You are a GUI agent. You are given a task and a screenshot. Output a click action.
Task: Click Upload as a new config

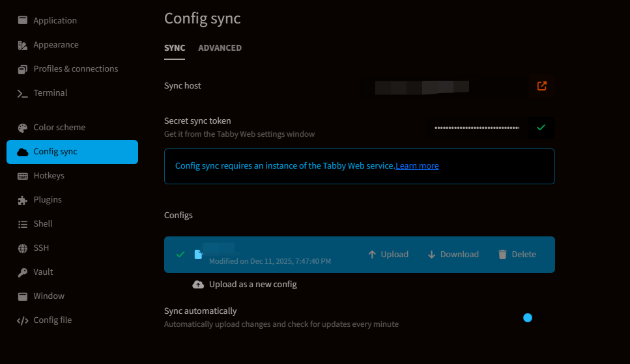(253, 285)
